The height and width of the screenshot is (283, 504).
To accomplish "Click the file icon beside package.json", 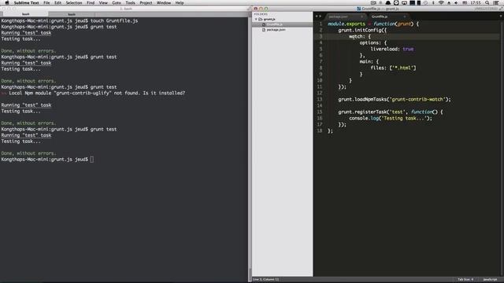I will 264,30.
